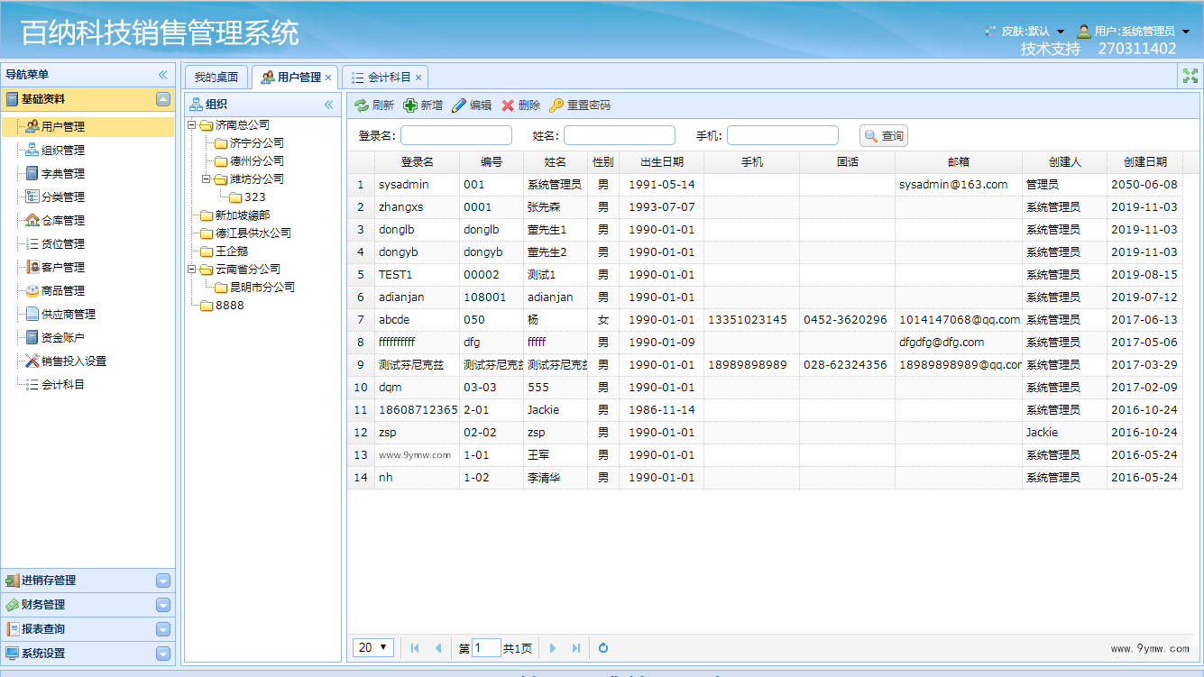Screen dimensions: 1204x677
Task: Click the 查询 search button
Action: coord(884,136)
